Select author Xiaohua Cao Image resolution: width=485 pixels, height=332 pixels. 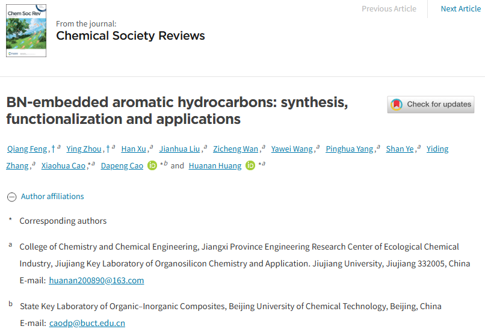63,166
